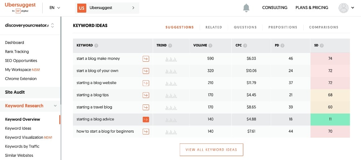Screen dimensions: 361x160
Task: Click the green SD value 11
Action: tap(330, 119)
